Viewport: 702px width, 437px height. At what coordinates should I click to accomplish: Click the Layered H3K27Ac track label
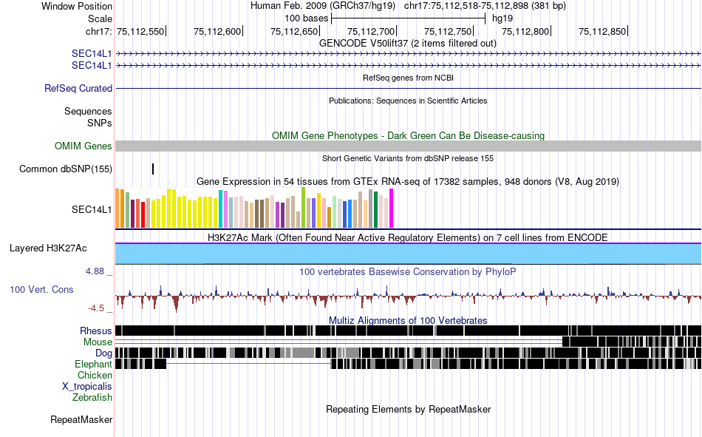[48, 248]
